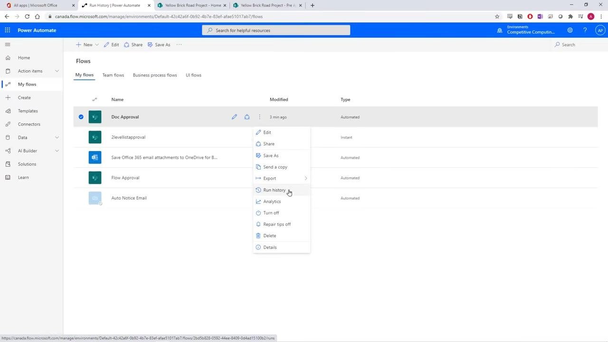The width and height of the screenshot is (608, 342).
Task: Select the My flows tab
Action: (85, 75)
